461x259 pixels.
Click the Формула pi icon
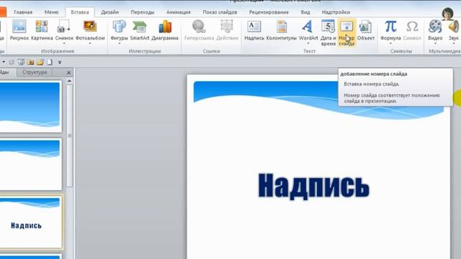coord(390,27)
